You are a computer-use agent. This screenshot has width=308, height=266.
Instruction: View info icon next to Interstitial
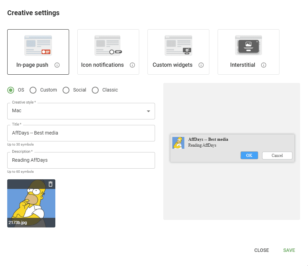tap(264, 65)
